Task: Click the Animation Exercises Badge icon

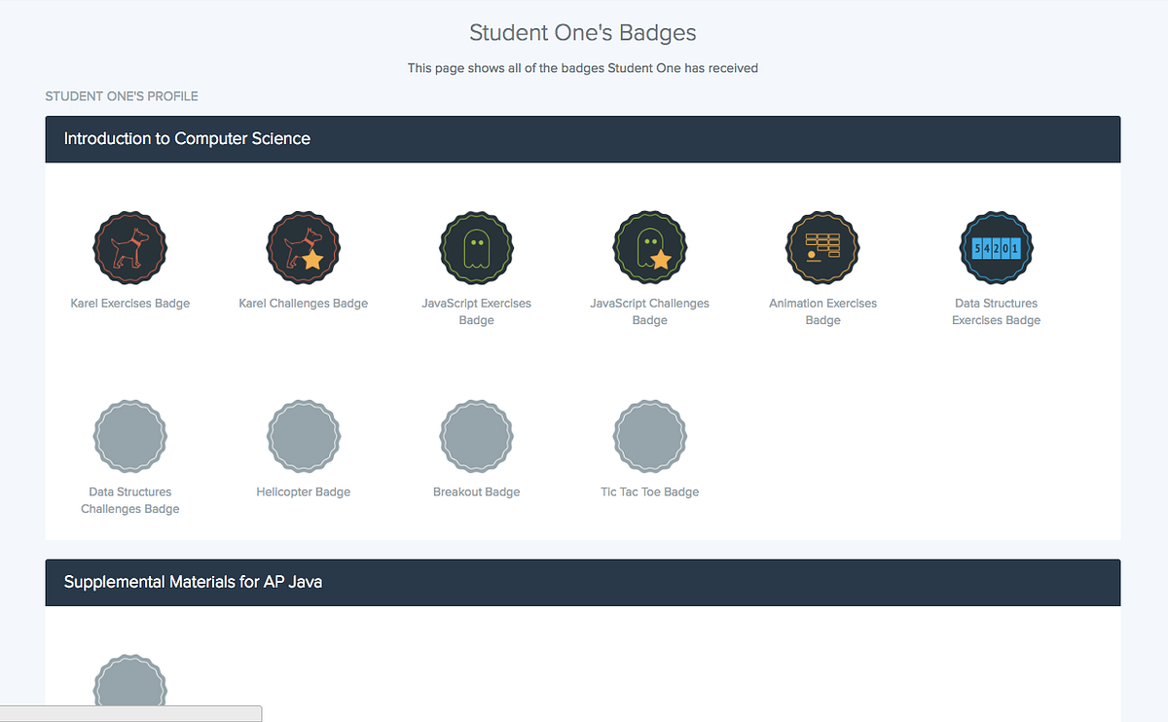Action: (x=822, y=247)
